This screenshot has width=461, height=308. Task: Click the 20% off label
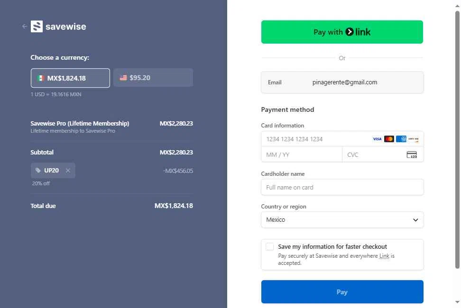[41, 183]
